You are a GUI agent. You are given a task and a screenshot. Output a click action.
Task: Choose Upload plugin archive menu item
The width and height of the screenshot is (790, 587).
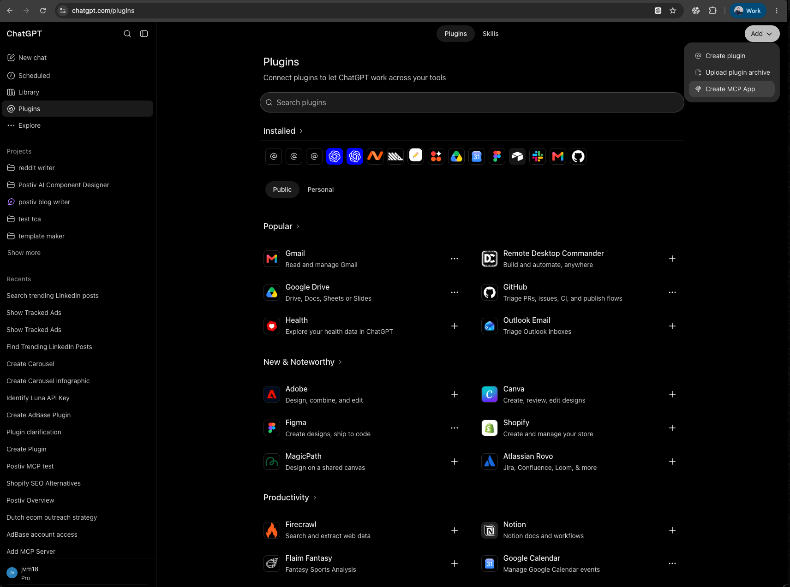(731, 72)
